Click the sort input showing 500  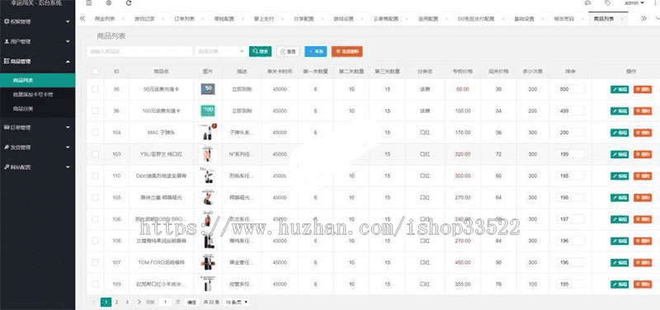[570, 89]
